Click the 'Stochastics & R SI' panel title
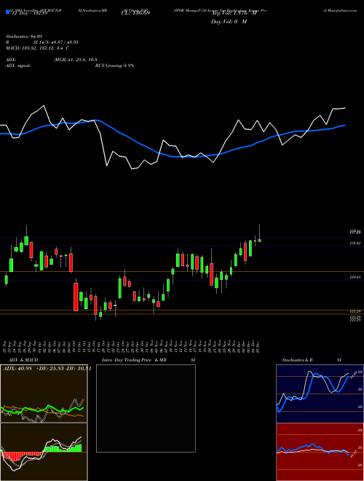The height and width of the screenshot is (481, 364). (312, 360)
